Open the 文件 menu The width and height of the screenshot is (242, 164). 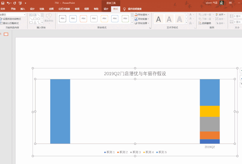3,8
